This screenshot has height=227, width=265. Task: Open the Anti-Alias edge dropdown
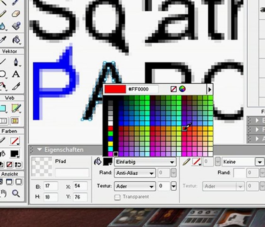(x=135, y=173)
